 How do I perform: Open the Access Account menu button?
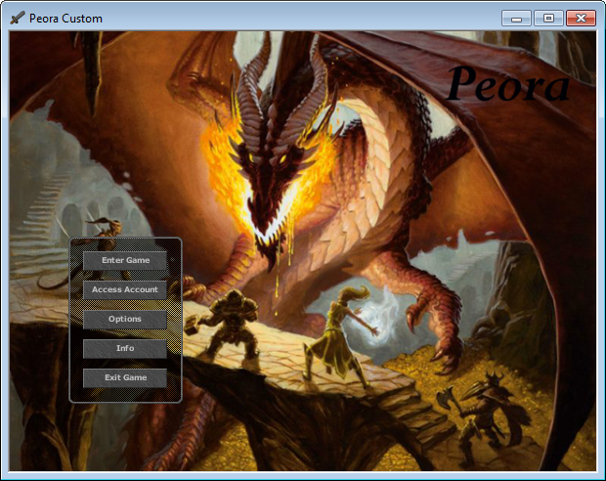click(x=125, y=290)
